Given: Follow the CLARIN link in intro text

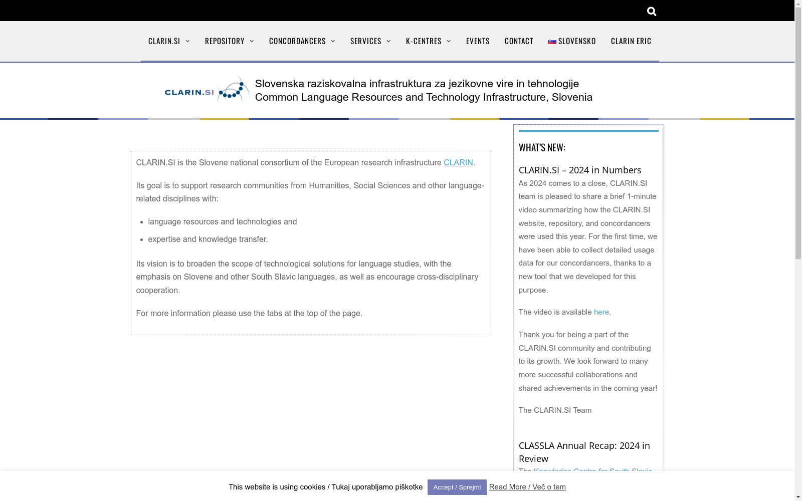Looking at the screenshot, I should (458, 162).
